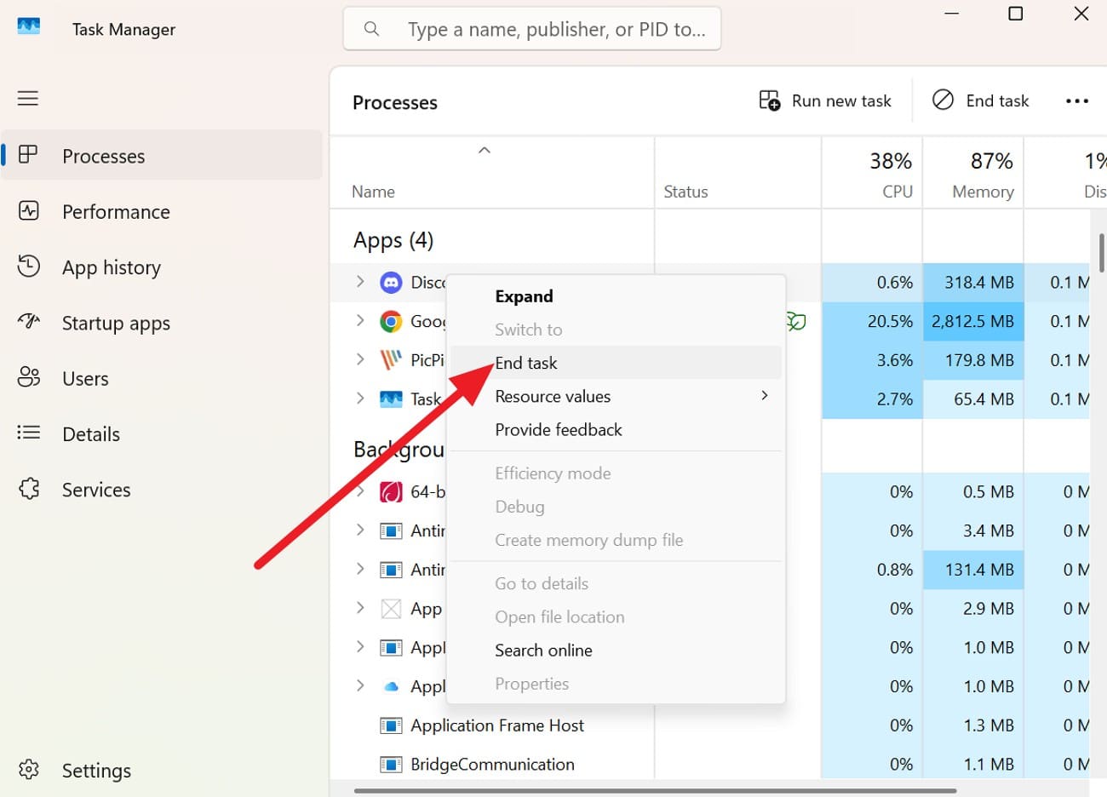Open the more options ellipsis menu
The width and height of the screenshot is (1107, 797).
coord(1076,100)
